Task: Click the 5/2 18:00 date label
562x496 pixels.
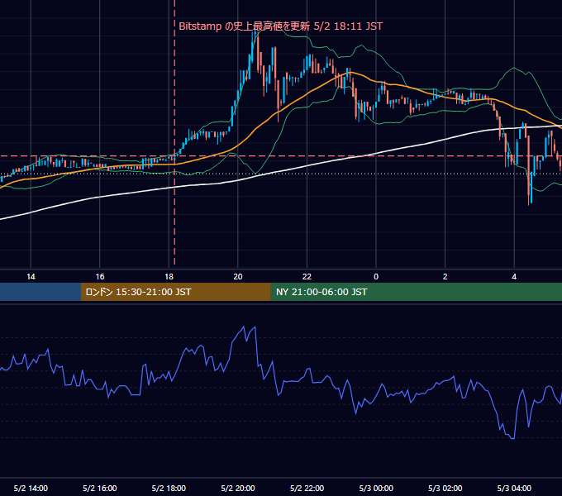Action: tap(169, 488)
